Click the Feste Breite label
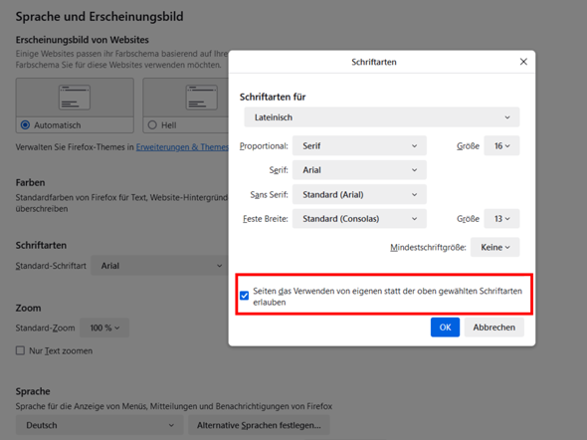 [265, 219]
